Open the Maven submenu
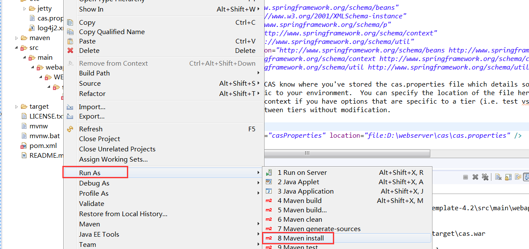This screenshot has height=249, width=529. click(164, 224)
